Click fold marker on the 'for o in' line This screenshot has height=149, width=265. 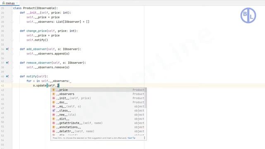coord(12,81)
